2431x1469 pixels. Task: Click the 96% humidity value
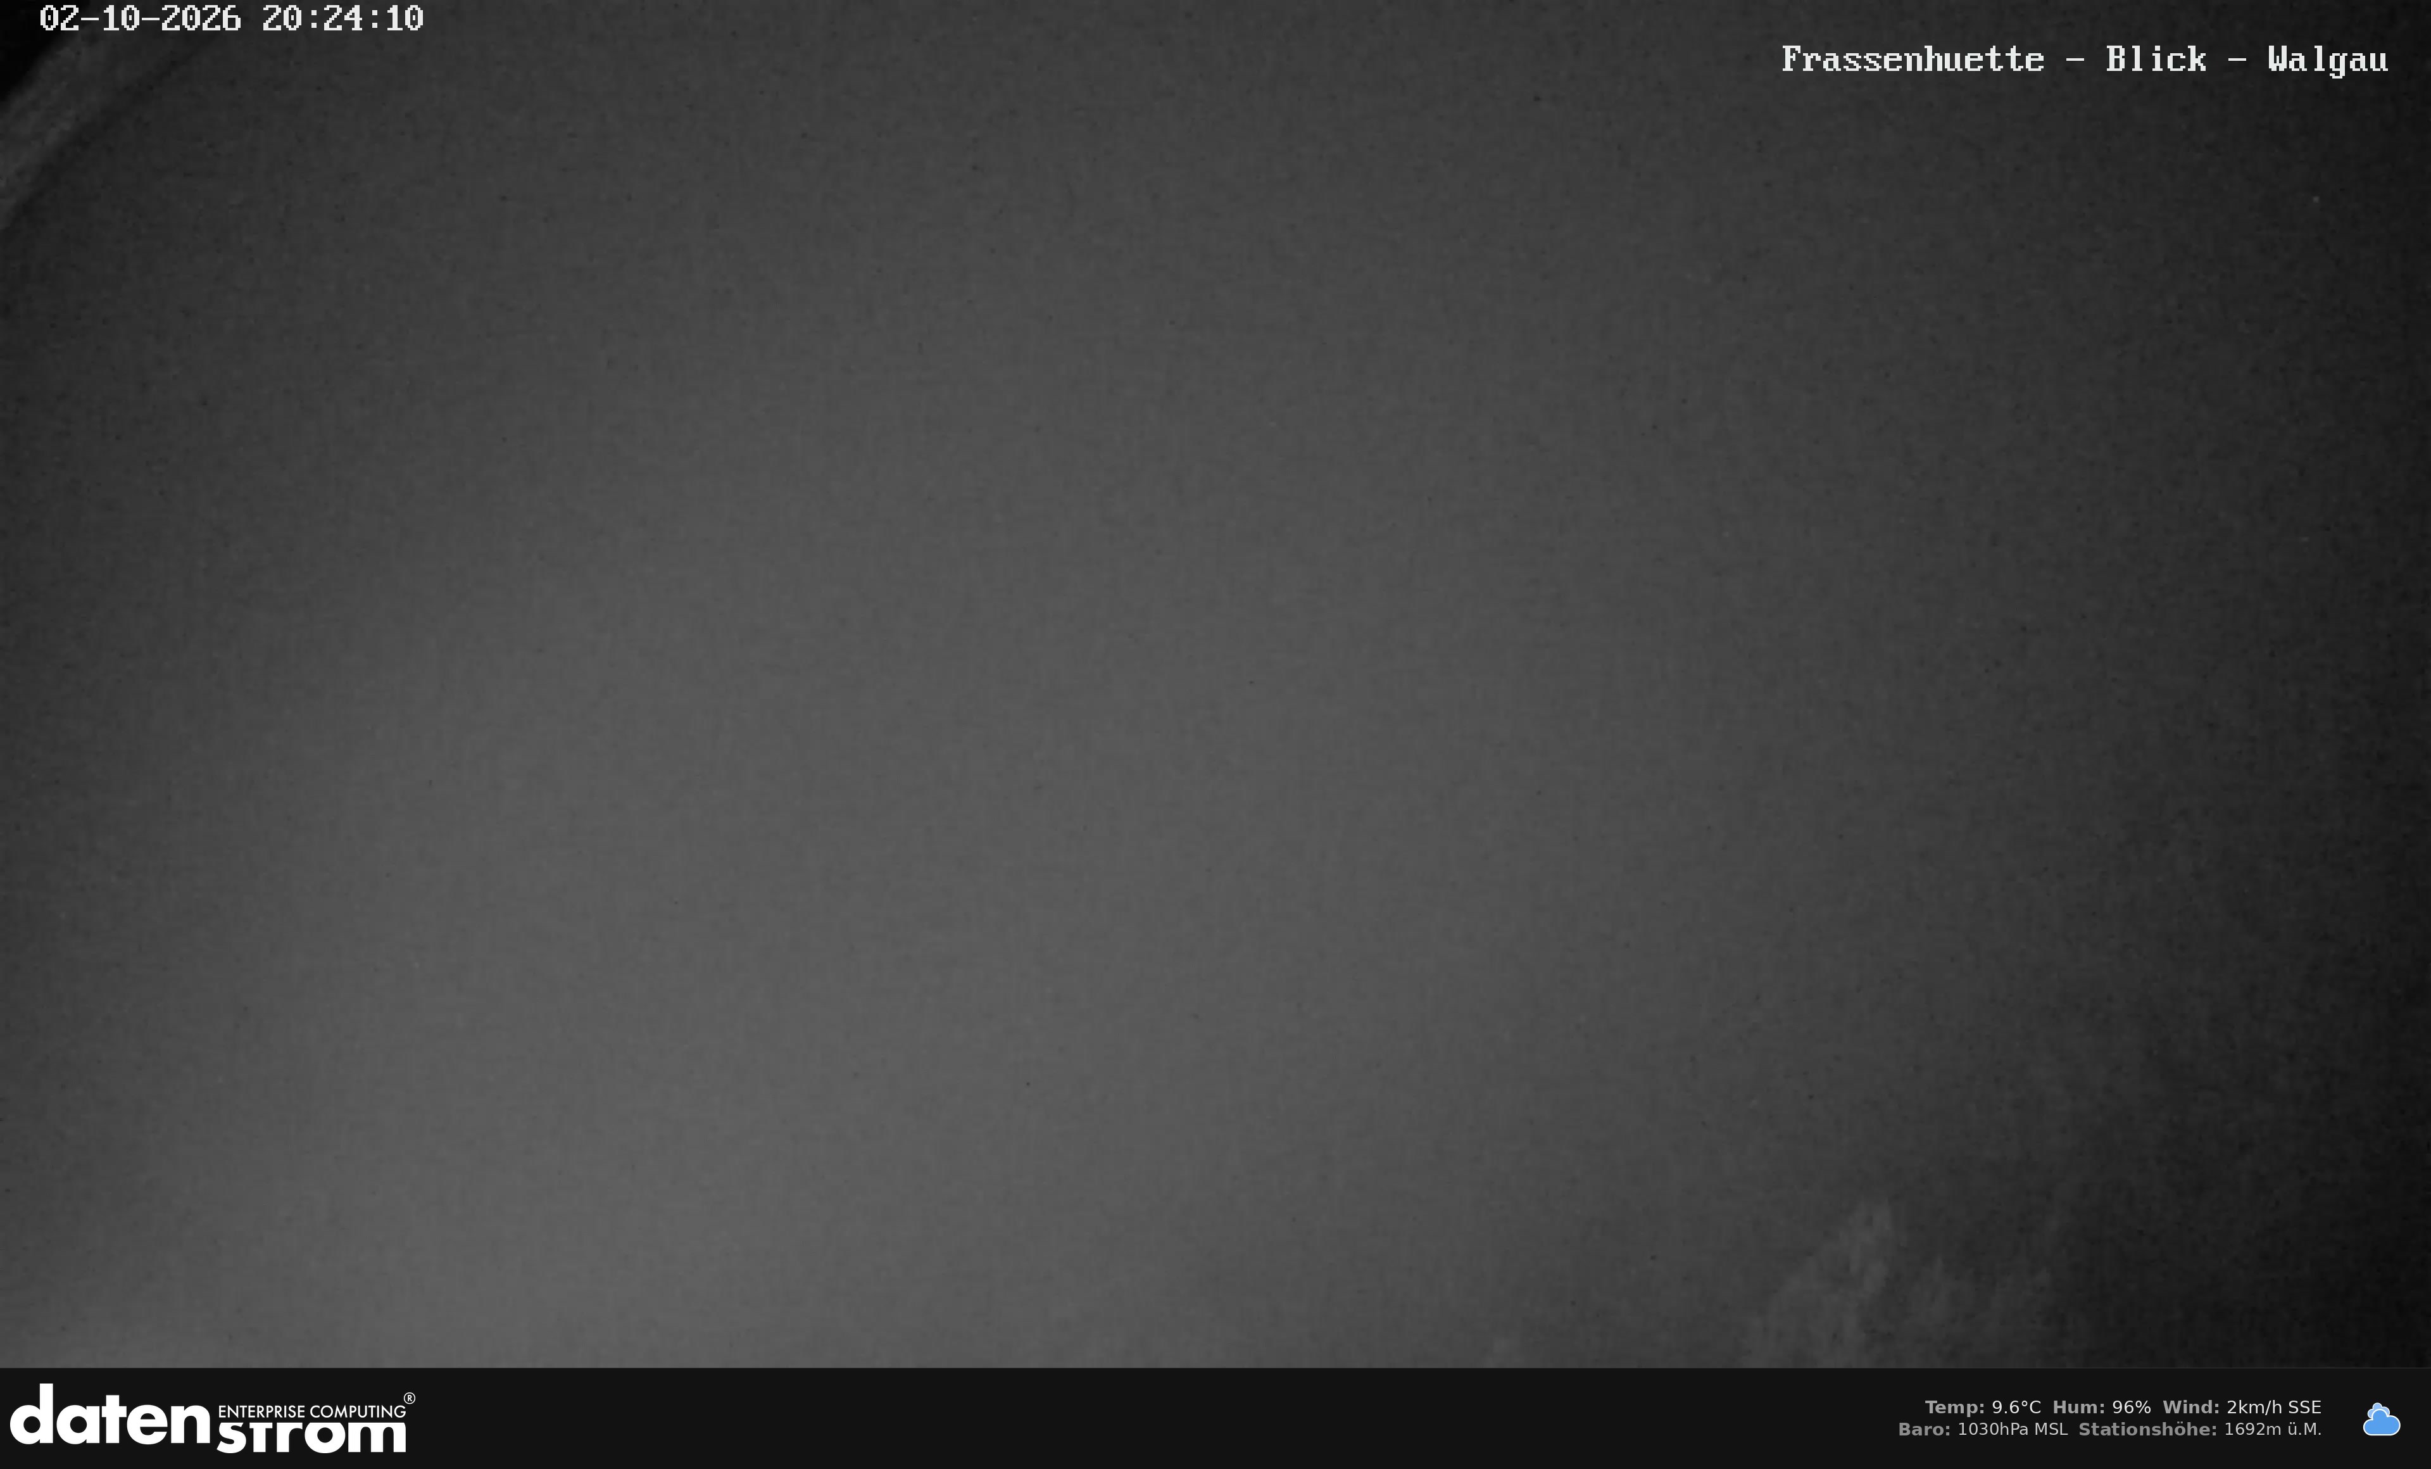tap(2131, 1407)
